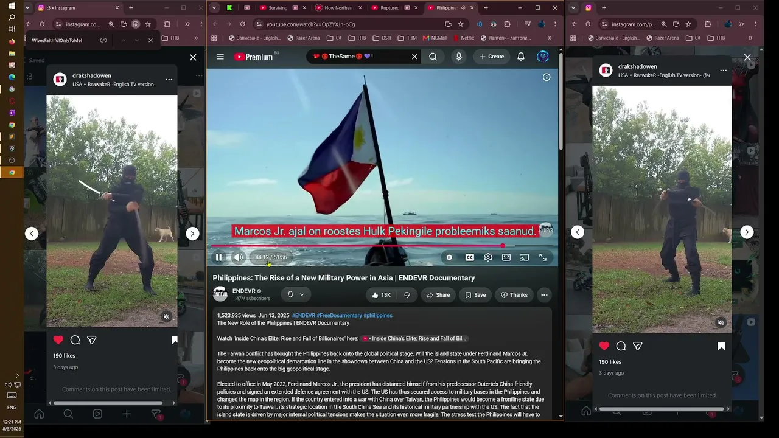Click the YouTube address bar URL
779x438 pixels.
point(311,24)
